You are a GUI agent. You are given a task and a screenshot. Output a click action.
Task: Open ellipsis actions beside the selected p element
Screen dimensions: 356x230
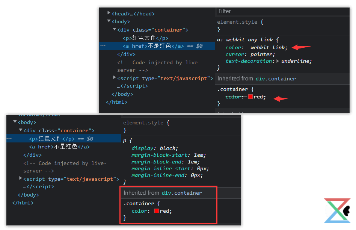tap(9, 138)
